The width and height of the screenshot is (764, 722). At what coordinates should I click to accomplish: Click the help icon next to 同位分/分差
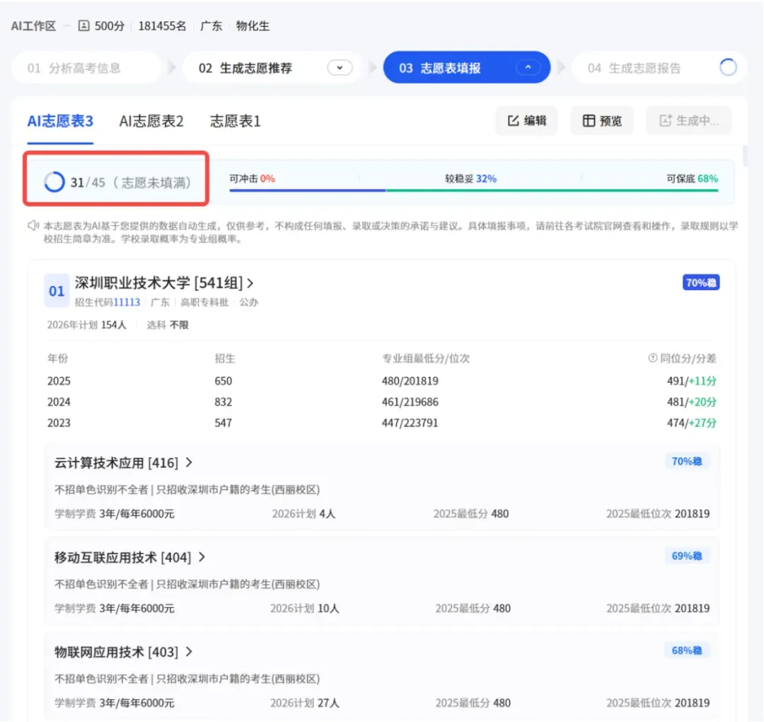tap(652, 358)
